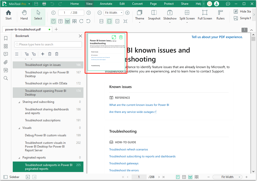Open the user account avatar
Image resolution: width=257 pixels, height=181 pixels.
(x=217, y=4)
